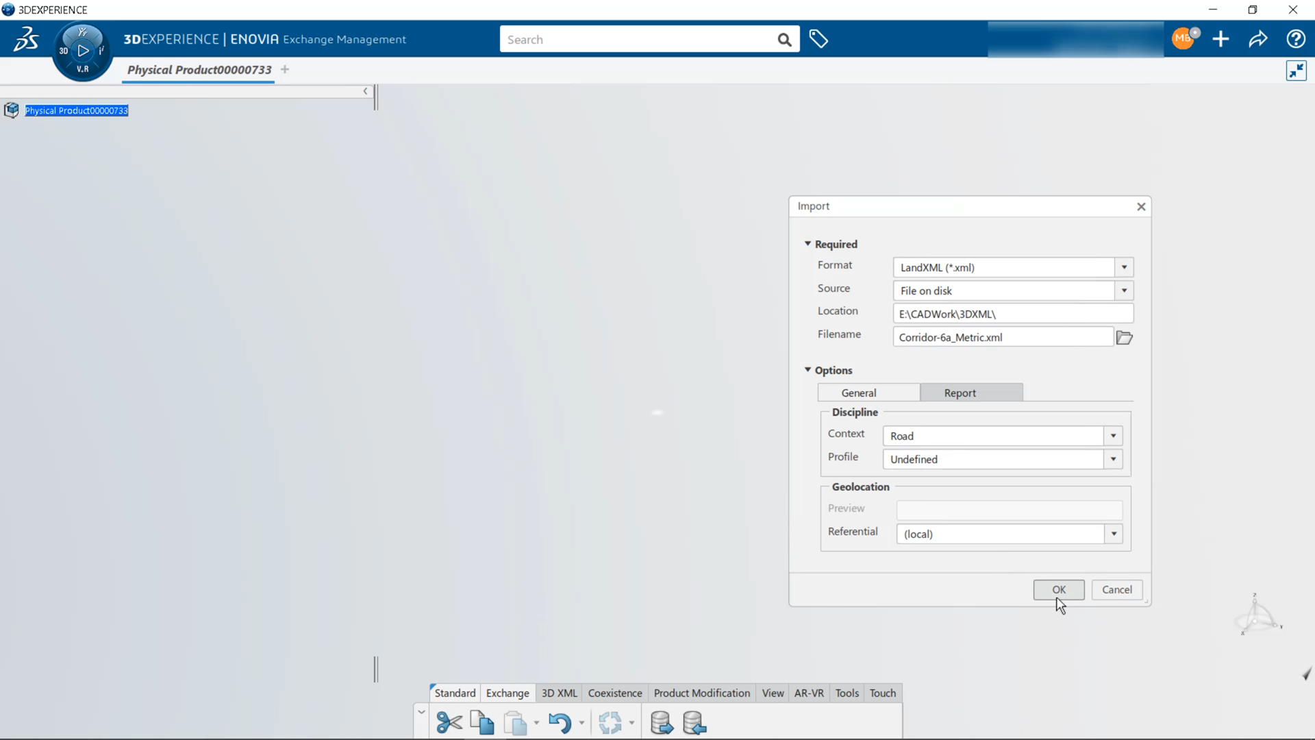Image resolution: width=1315 pixels, height=740 pixels.
Task: Click the database import icon
Action: click(x=694, y=722)
